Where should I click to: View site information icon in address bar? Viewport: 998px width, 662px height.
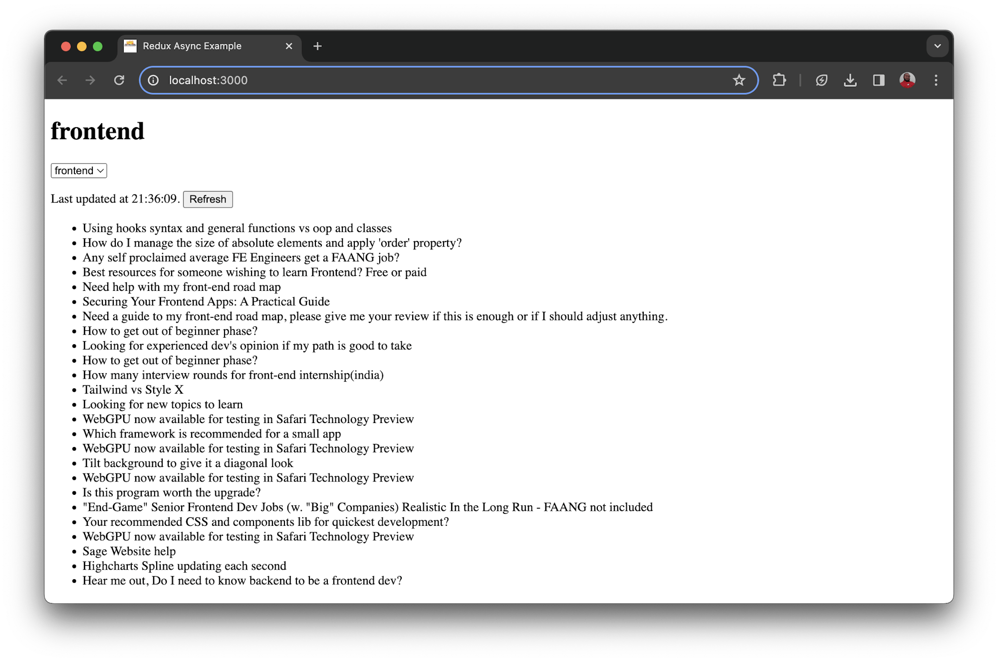click(154, 80)
